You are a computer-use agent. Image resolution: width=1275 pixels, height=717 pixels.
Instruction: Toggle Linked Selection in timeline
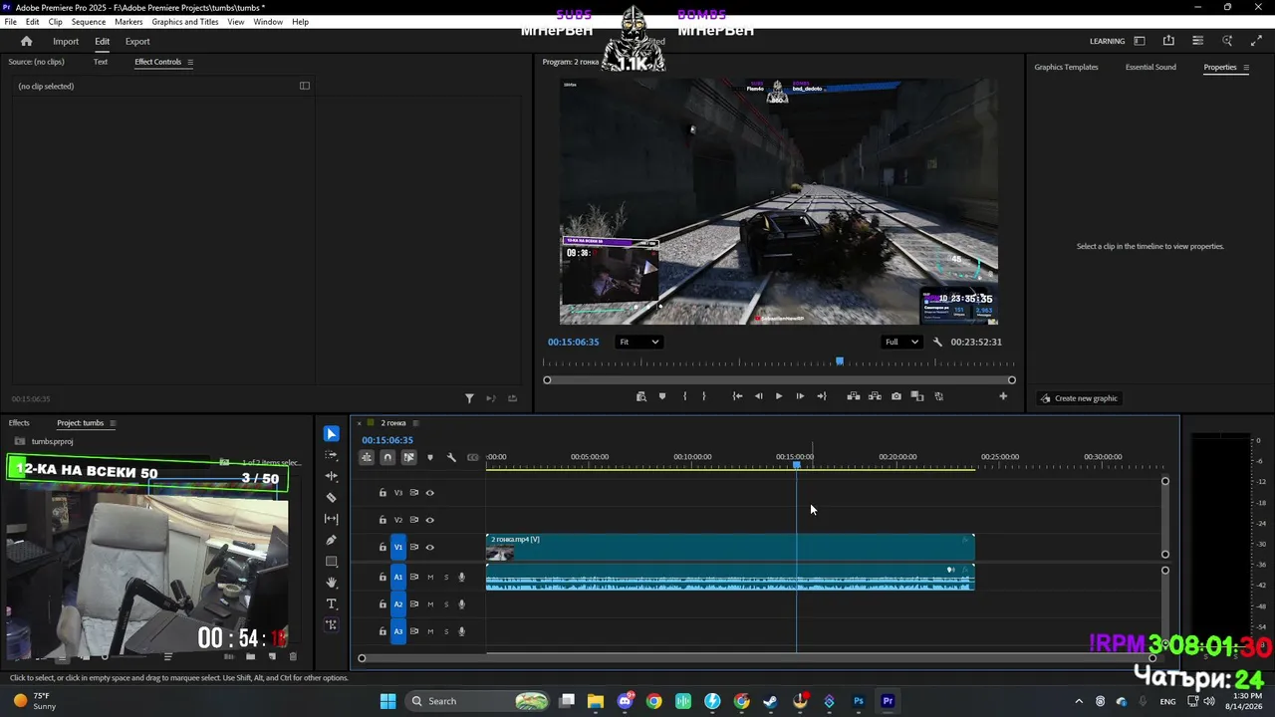coord(408,457)
